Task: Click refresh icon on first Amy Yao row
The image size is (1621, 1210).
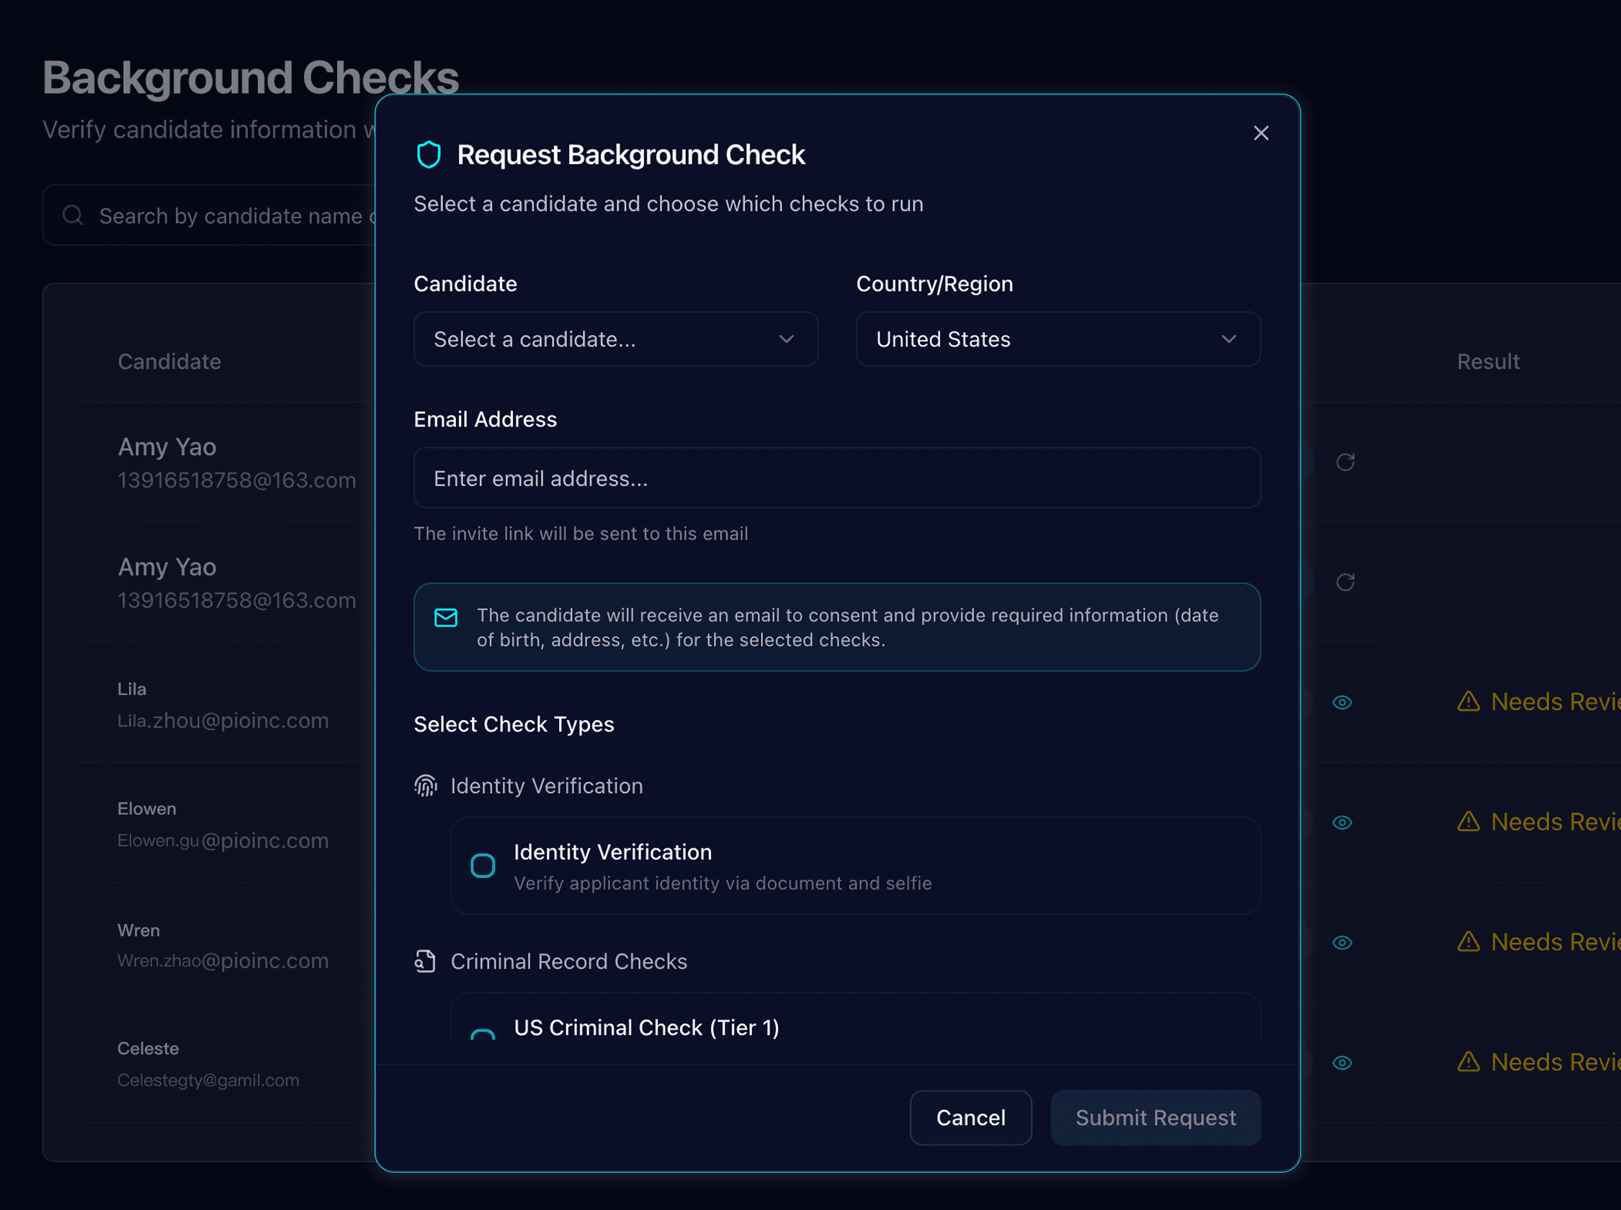Action: (1345, 462)
